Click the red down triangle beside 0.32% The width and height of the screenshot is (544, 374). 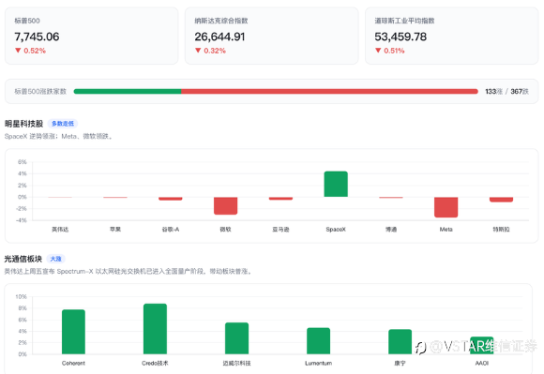pos(198,51)
